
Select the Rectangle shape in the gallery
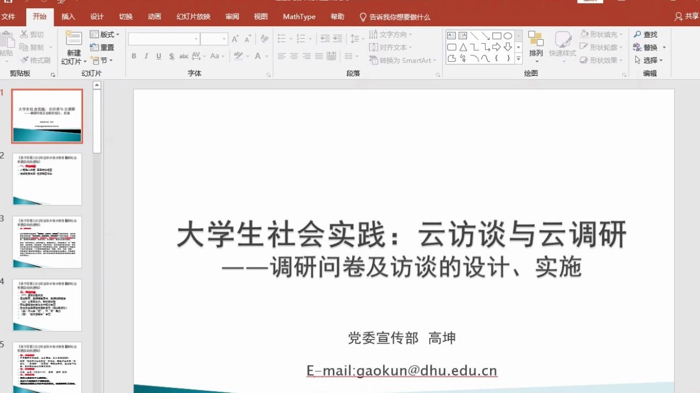pos(497,36)
